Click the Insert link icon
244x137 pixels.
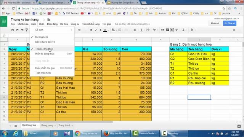[163, 30]
